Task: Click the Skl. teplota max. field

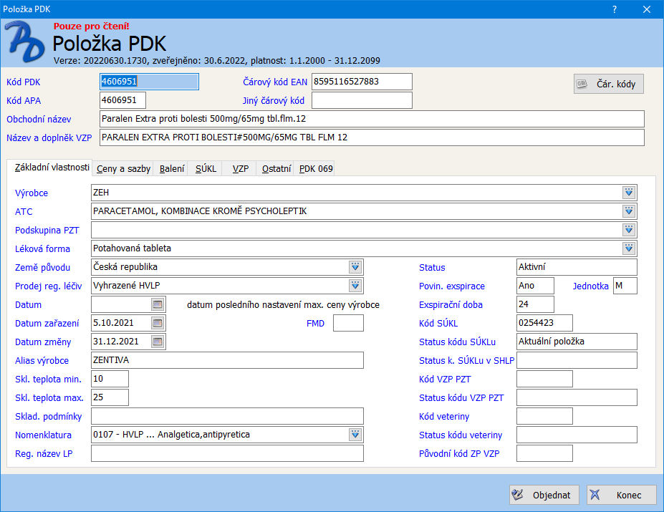Action: (110, 397)
